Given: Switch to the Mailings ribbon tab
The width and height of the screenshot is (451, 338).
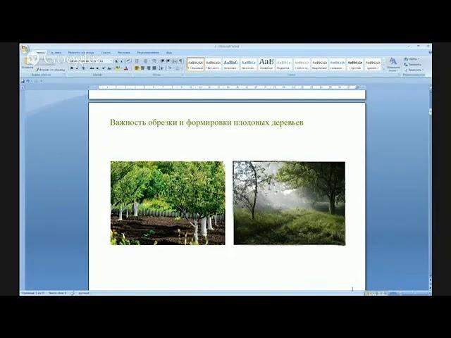Looking at the screenshot, I should tap(124, 53).
